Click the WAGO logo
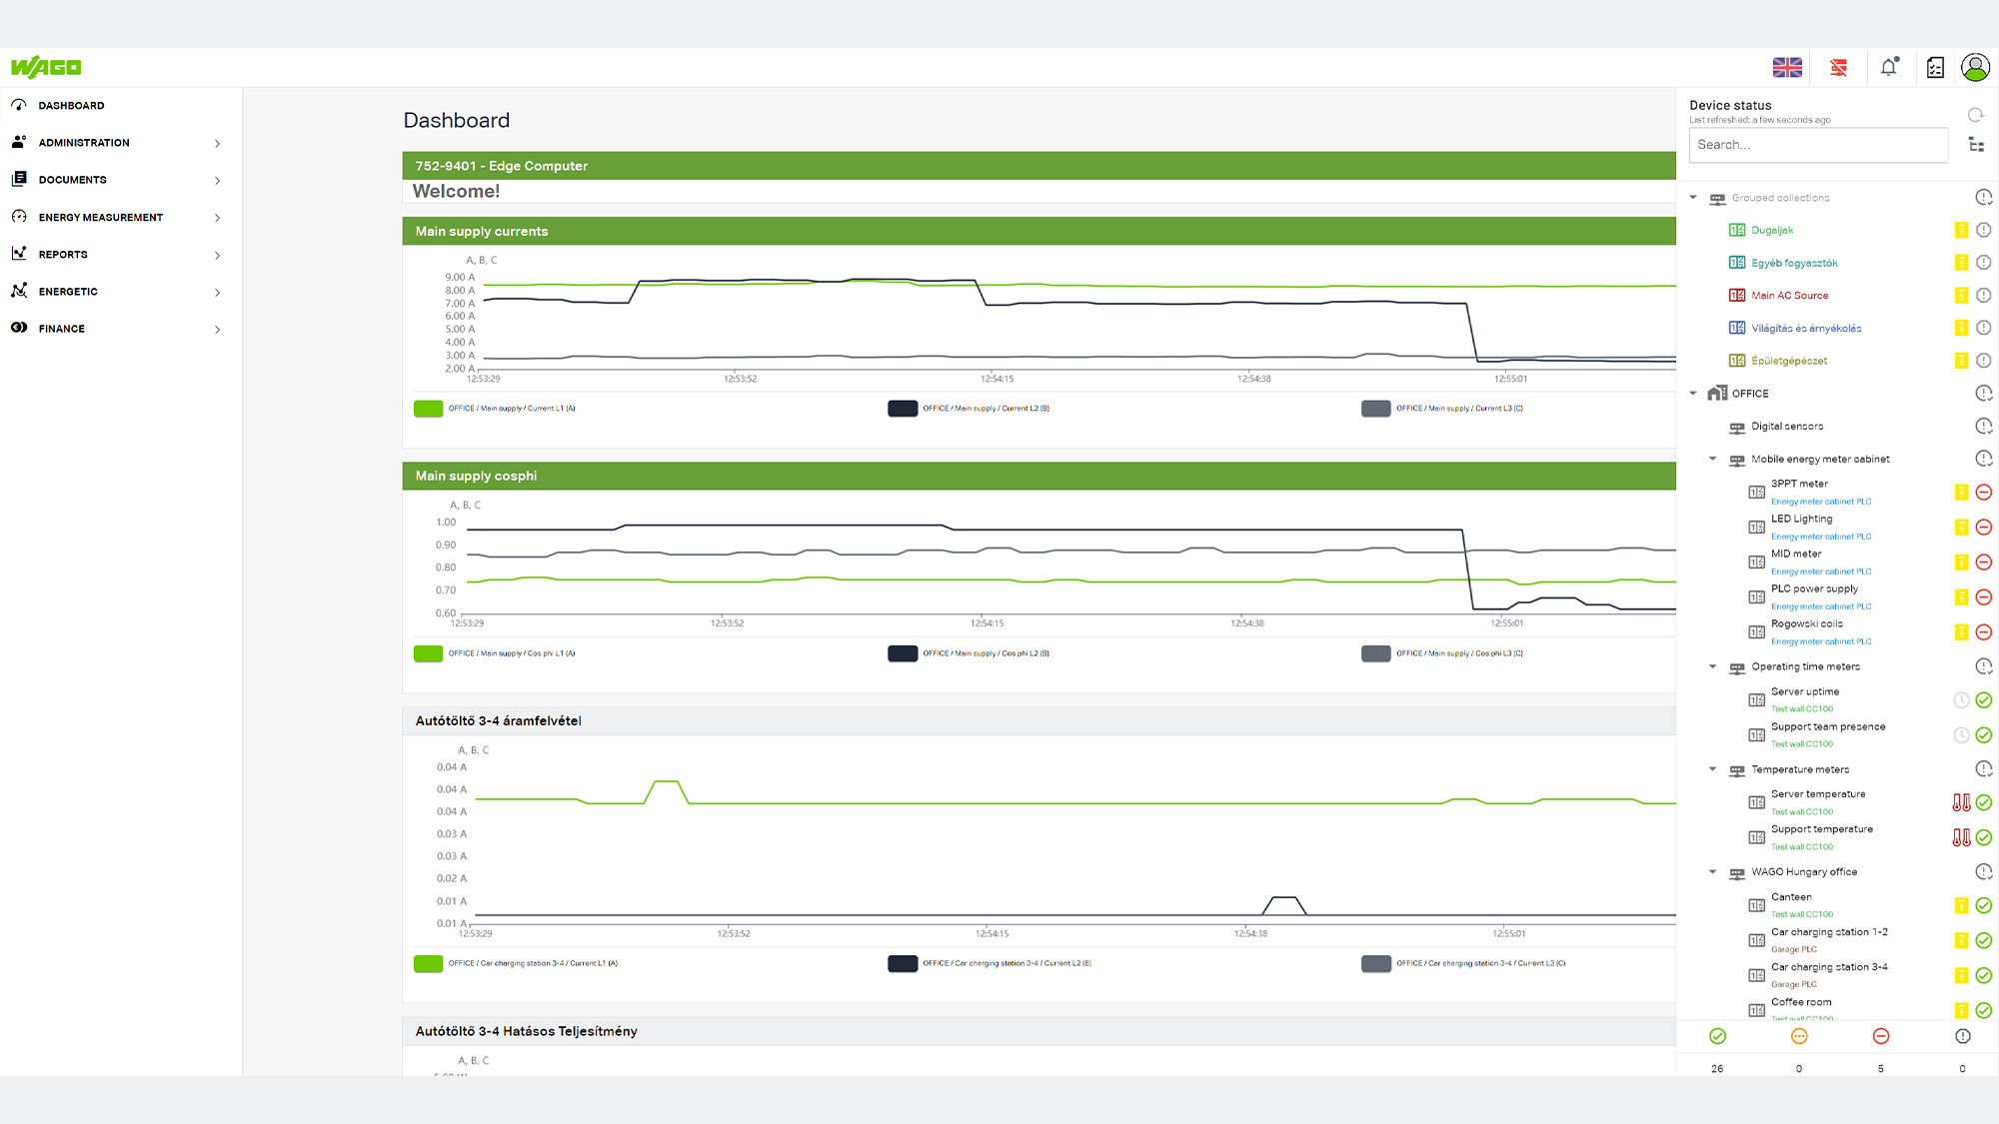Viewport: 1999px width, 1124px height. pyautogui.click(x=46, y=67)
